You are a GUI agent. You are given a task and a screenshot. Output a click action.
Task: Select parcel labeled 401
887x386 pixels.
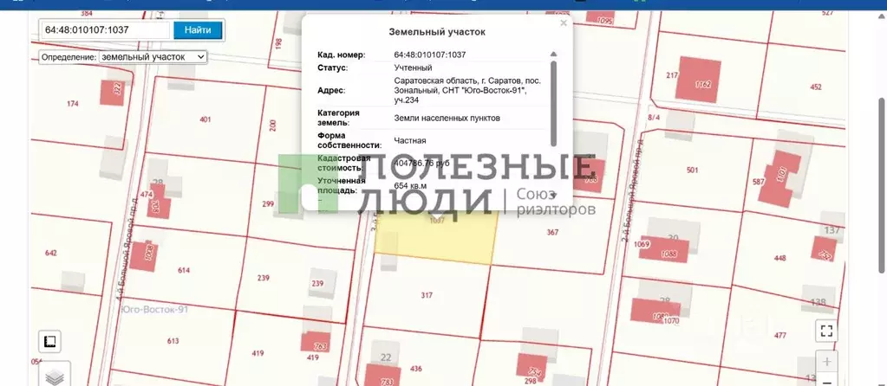[x=205, y=119]
